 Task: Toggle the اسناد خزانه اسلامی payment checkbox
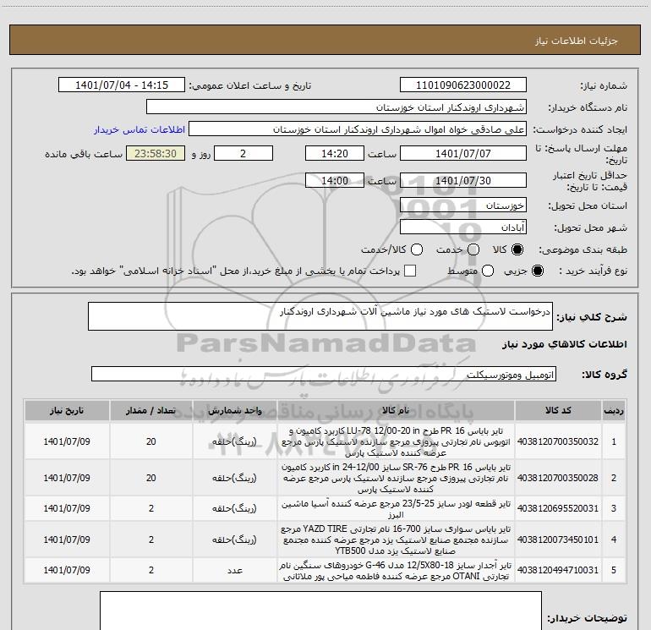click(410, 271)
